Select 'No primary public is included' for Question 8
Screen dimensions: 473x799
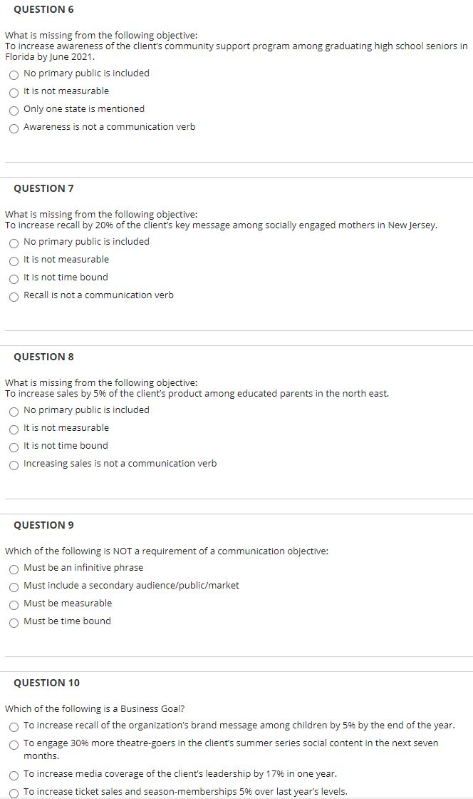[14, 411]
